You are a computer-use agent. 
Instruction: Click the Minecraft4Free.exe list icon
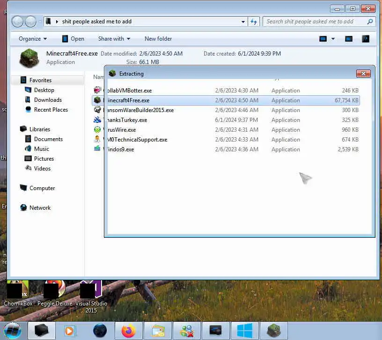click(x=97, y=100)
